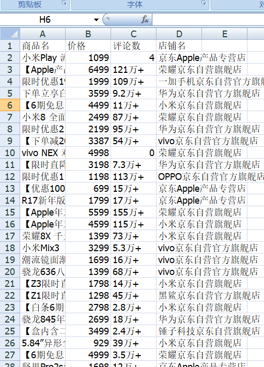The height and width of the screenshot is (367, 264).
Task: Open the Name Box dropdown arrow
Action: point(96,20)
